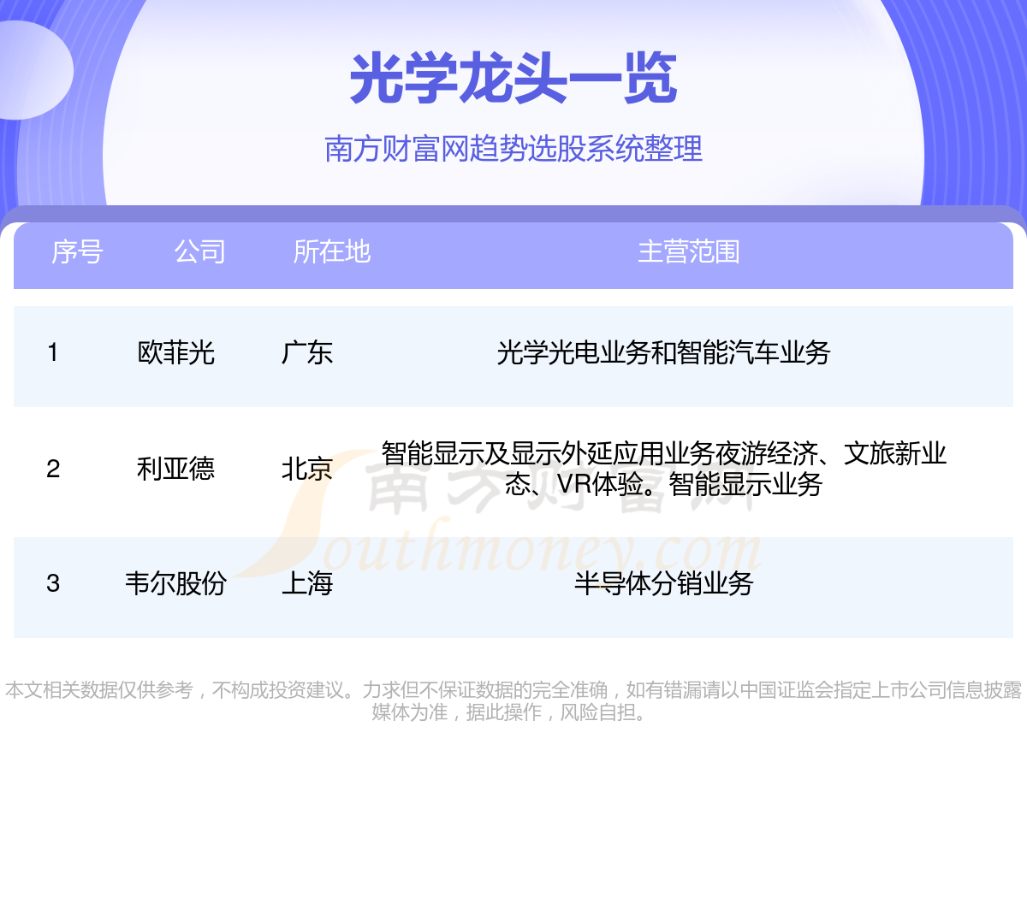
Task: Select the location 北京
Action: 307,469
